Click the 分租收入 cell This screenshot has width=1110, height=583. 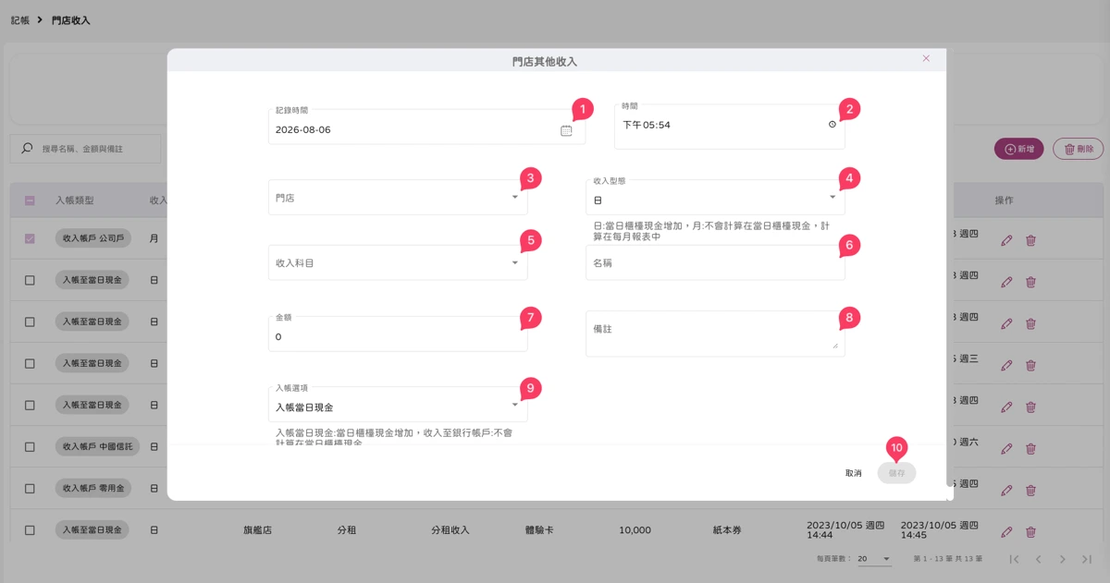pos(450,530)
